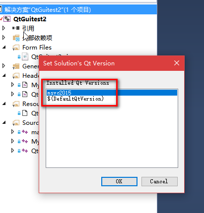The height and width of the screenshot is (213, 204).
Task: Click the main cpp source file icon
Action: 25,132
